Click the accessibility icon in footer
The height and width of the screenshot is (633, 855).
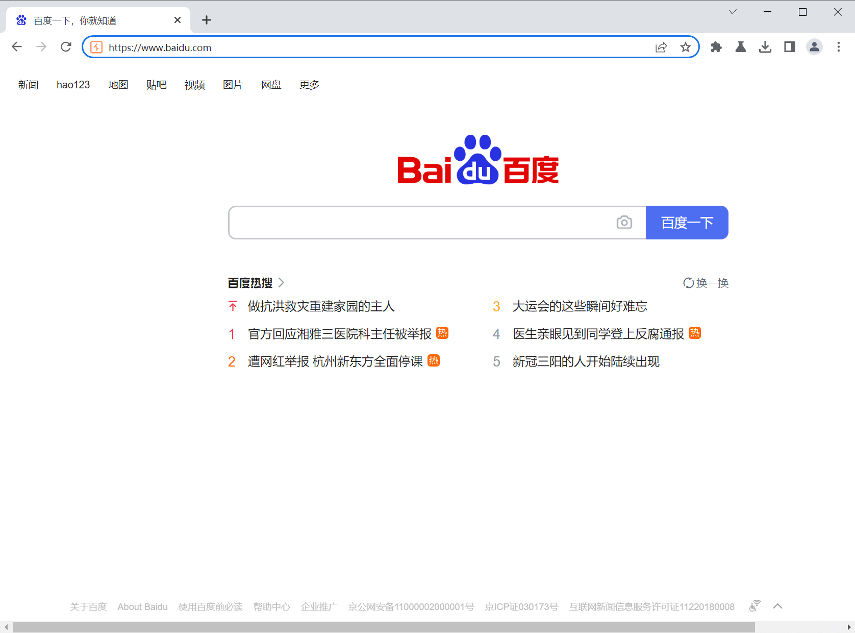click(x=755, y=606)
